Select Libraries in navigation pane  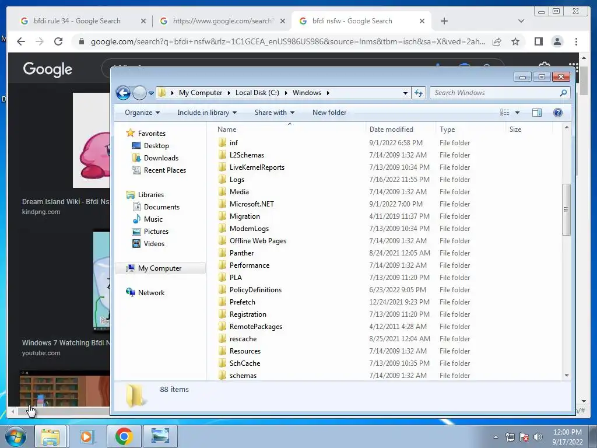[151, 195]
